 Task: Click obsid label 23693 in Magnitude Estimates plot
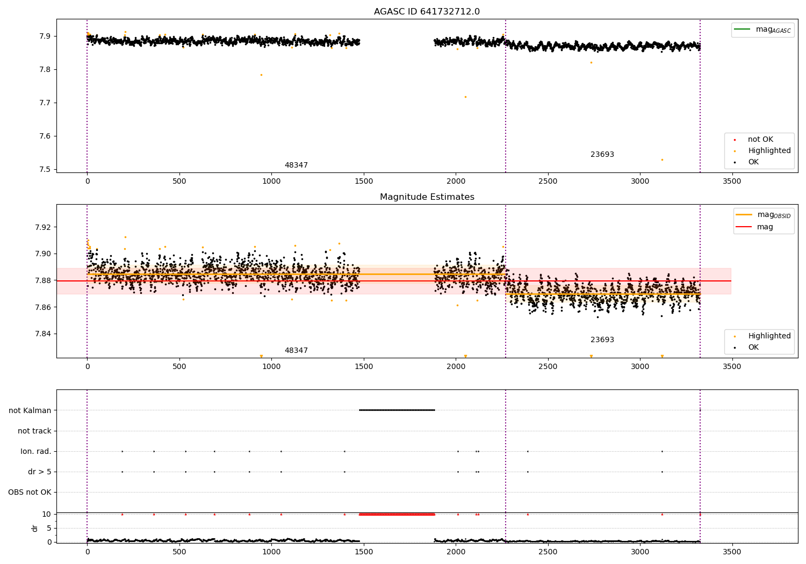coord(602,340)
